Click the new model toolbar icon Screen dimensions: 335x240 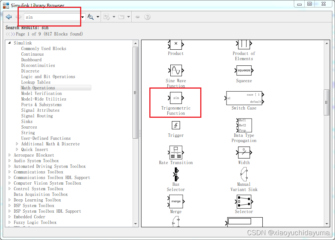[x=107, y=17]
